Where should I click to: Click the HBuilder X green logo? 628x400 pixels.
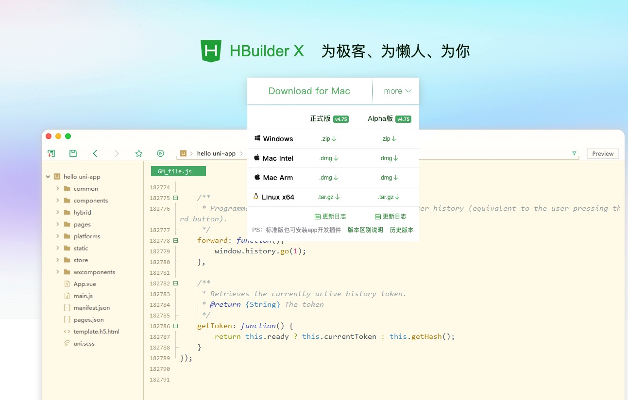tap(211, 51)
